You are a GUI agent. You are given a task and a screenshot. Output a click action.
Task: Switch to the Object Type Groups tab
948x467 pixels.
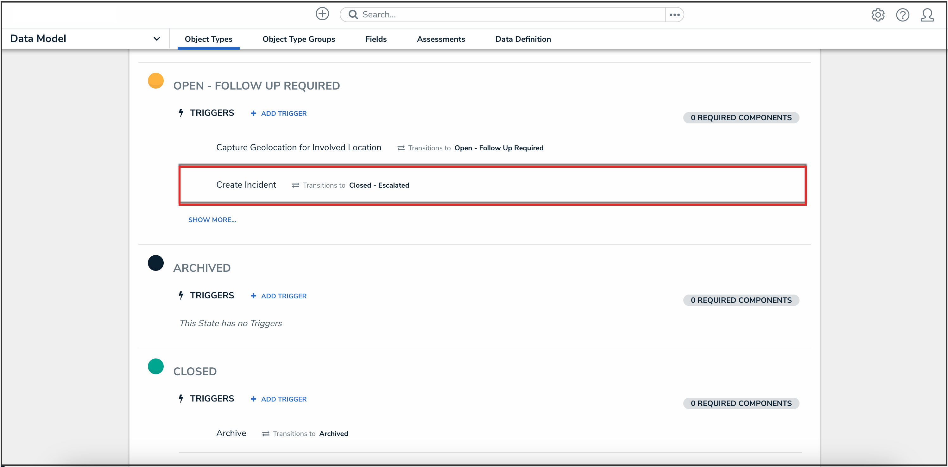click(x=299, y=39)
